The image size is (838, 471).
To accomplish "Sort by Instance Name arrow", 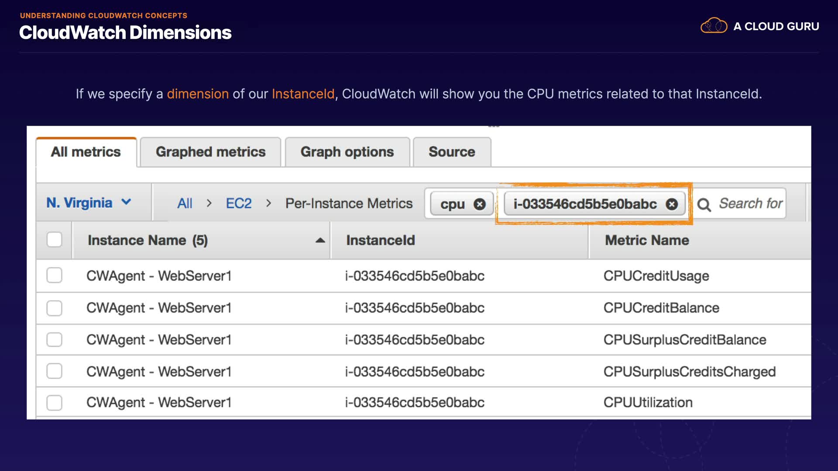I will (x=320, y=240).
